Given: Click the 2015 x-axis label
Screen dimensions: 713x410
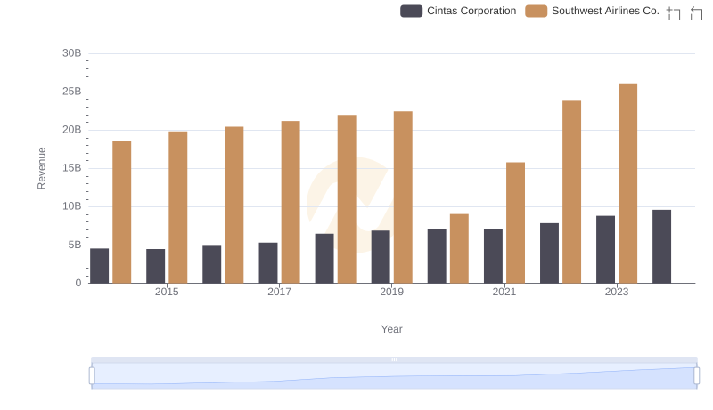Looking at the screenshot, I should tap(167, 292).
